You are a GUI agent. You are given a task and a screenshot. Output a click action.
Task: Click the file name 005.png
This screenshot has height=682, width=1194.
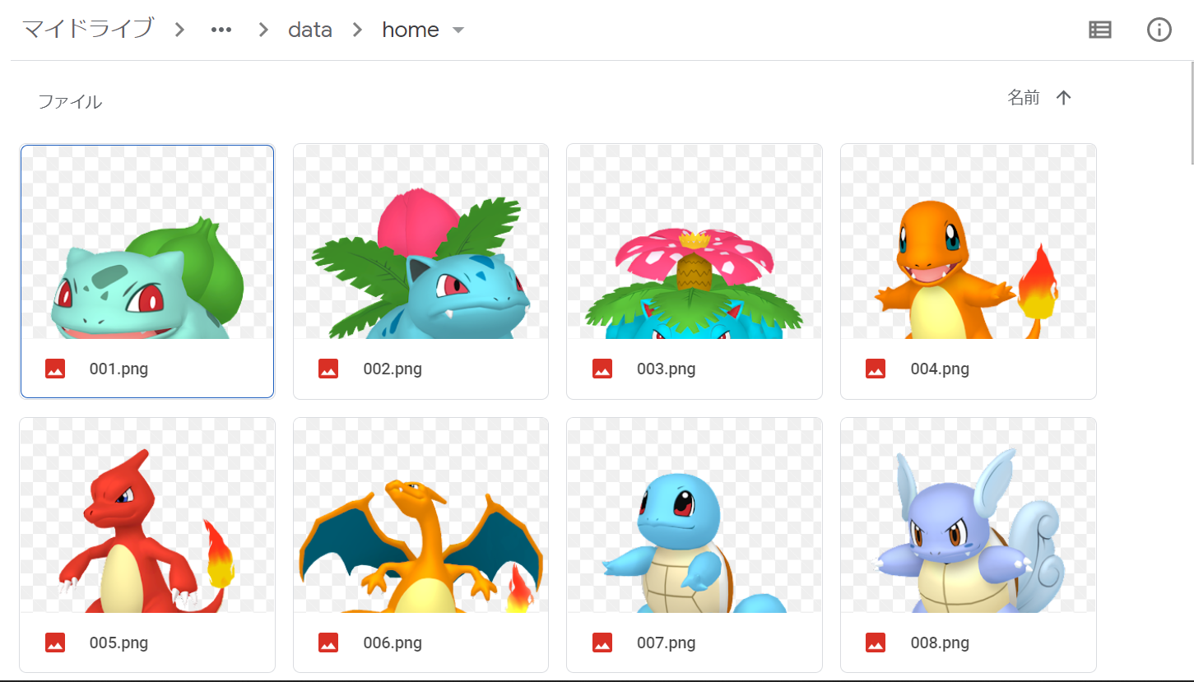(x=118, y=643)
